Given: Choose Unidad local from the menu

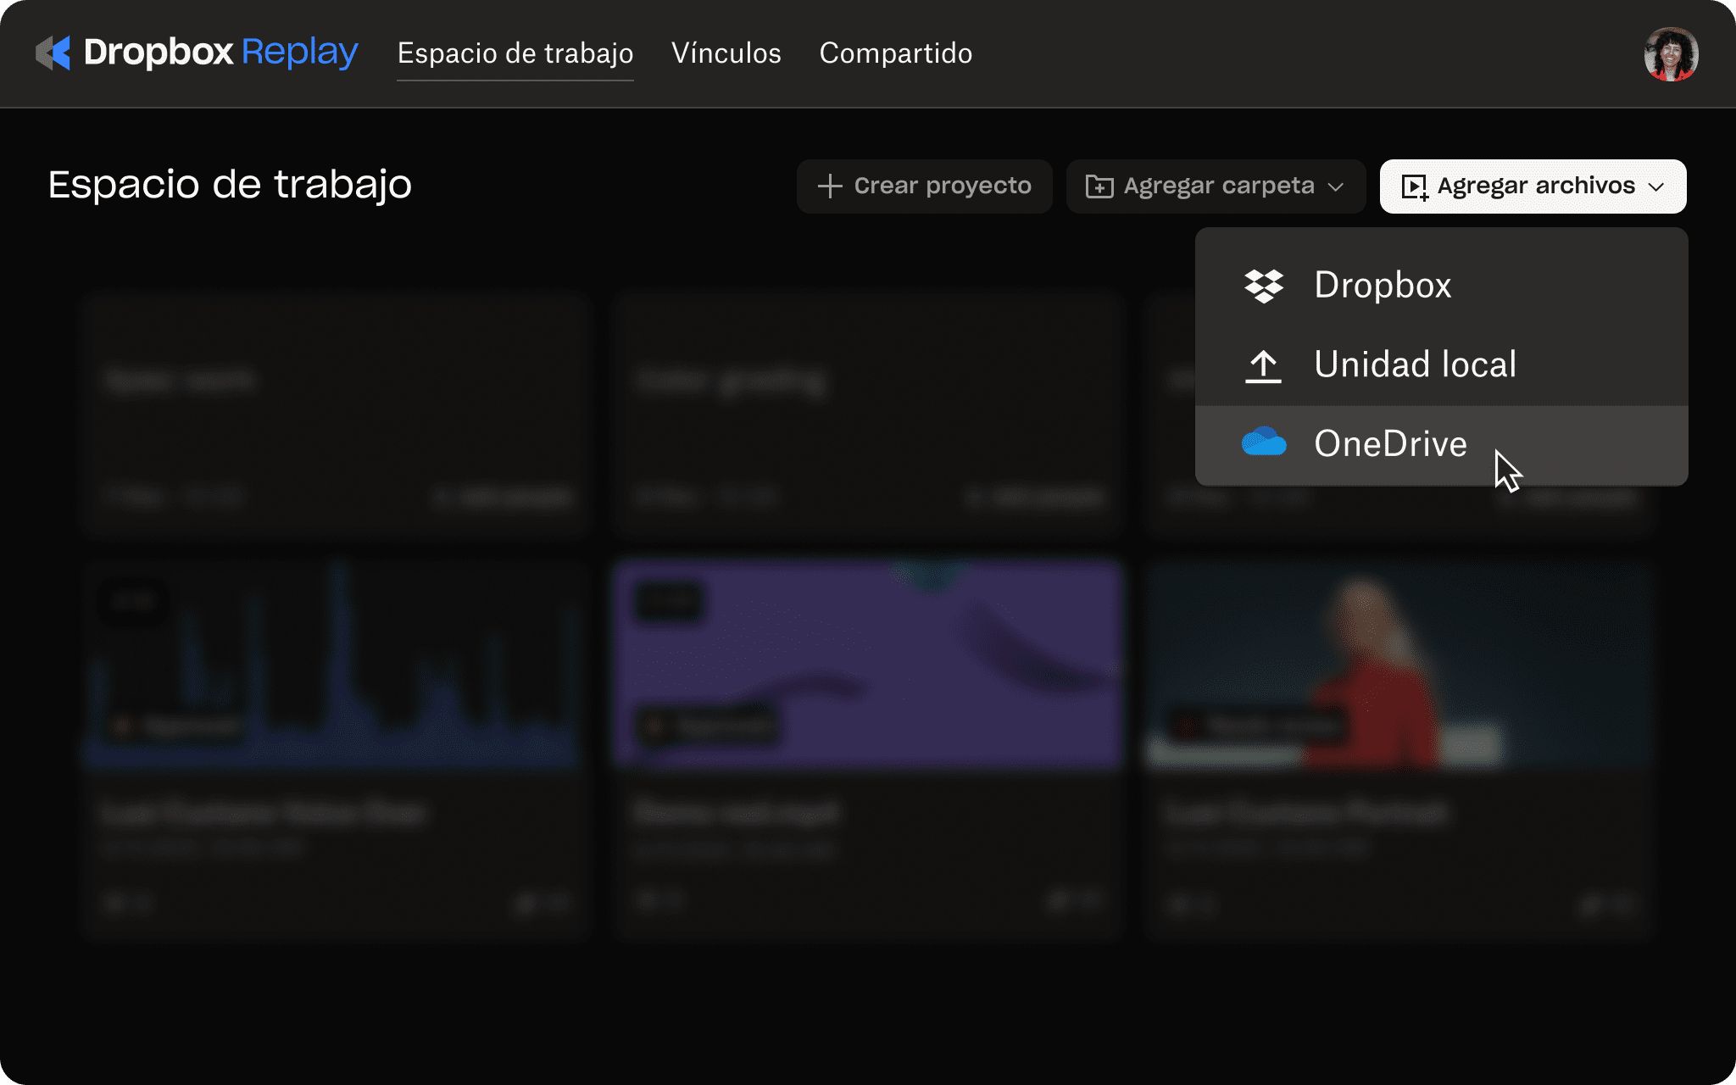Looking at the screenshot, I should click(x=1416, y=364).
